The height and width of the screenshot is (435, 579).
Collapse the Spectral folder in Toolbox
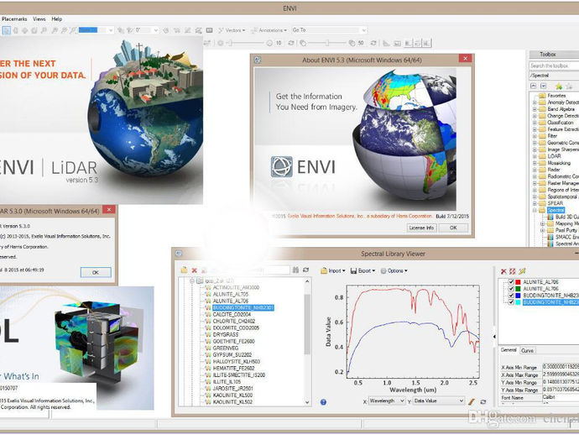(534, 210)
